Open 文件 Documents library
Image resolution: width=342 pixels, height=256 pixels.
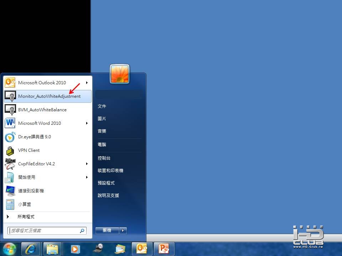[x=102, y=106]
